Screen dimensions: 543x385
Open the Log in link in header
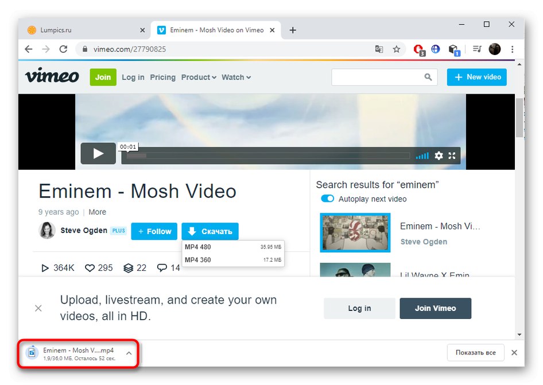[x=133, y=77]
